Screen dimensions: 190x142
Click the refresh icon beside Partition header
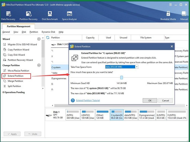click(48, 37)
